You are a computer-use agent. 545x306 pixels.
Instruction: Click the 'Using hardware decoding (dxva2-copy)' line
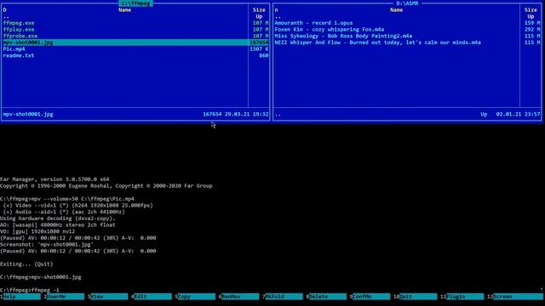[58, 218]
